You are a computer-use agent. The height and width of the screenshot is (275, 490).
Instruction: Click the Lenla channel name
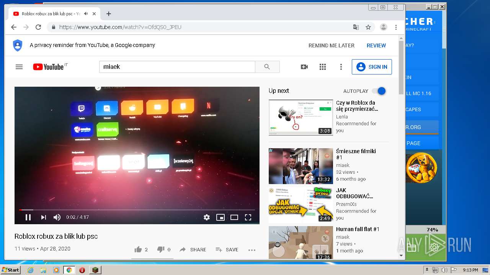pos(342,116)
